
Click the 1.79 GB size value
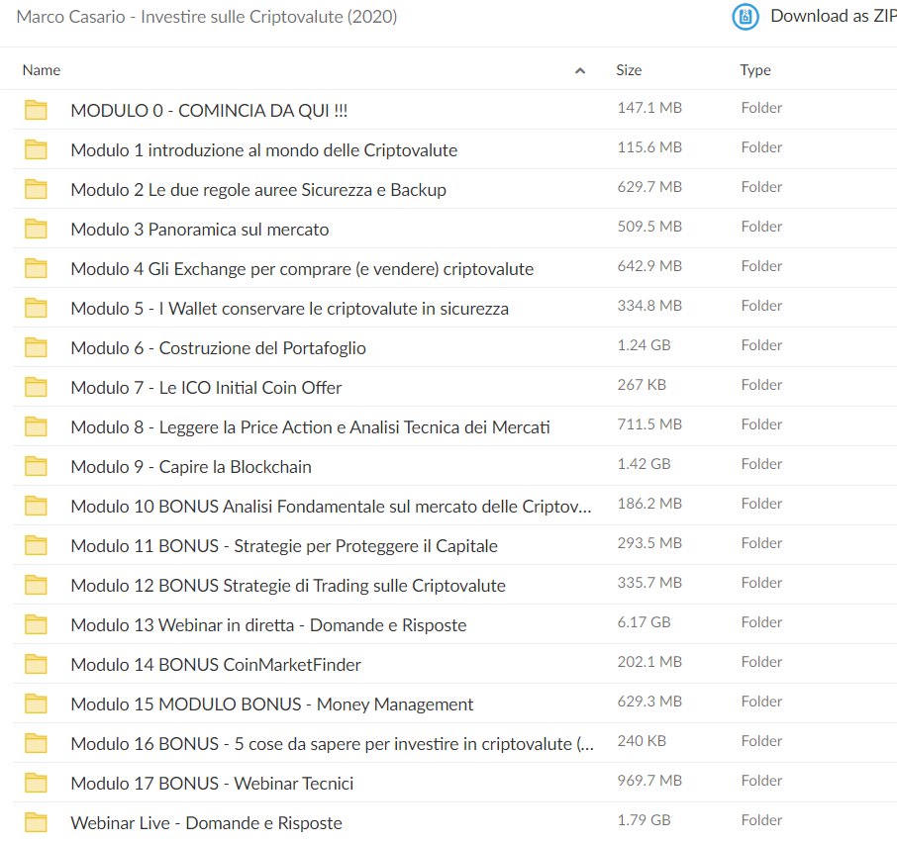point(644,819)
